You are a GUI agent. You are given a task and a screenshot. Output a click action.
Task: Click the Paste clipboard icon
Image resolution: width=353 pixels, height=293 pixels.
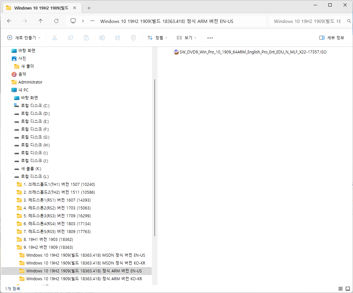point(86,38)
